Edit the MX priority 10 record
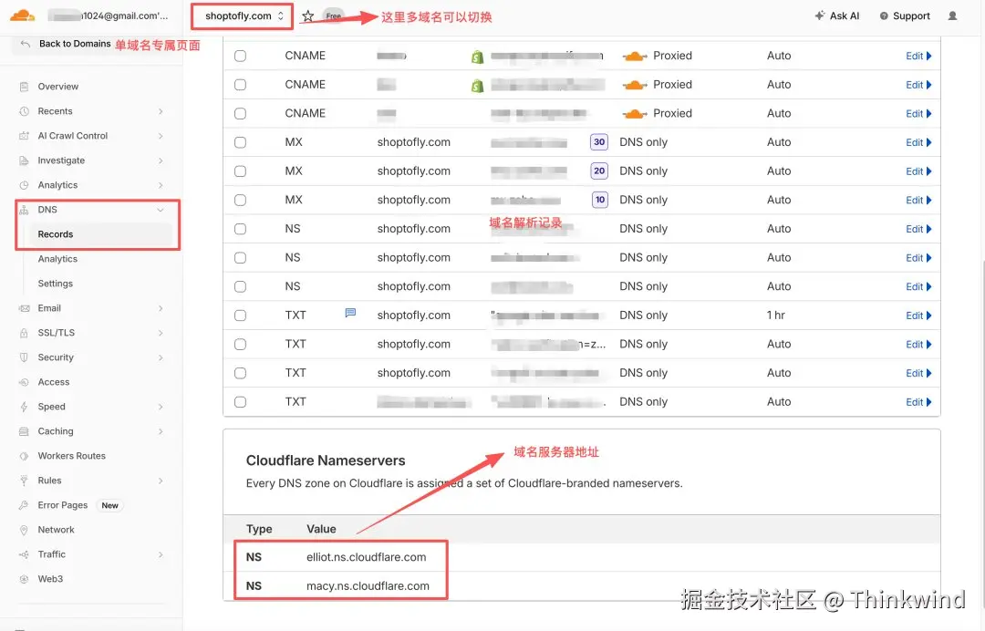 point(918,201)
